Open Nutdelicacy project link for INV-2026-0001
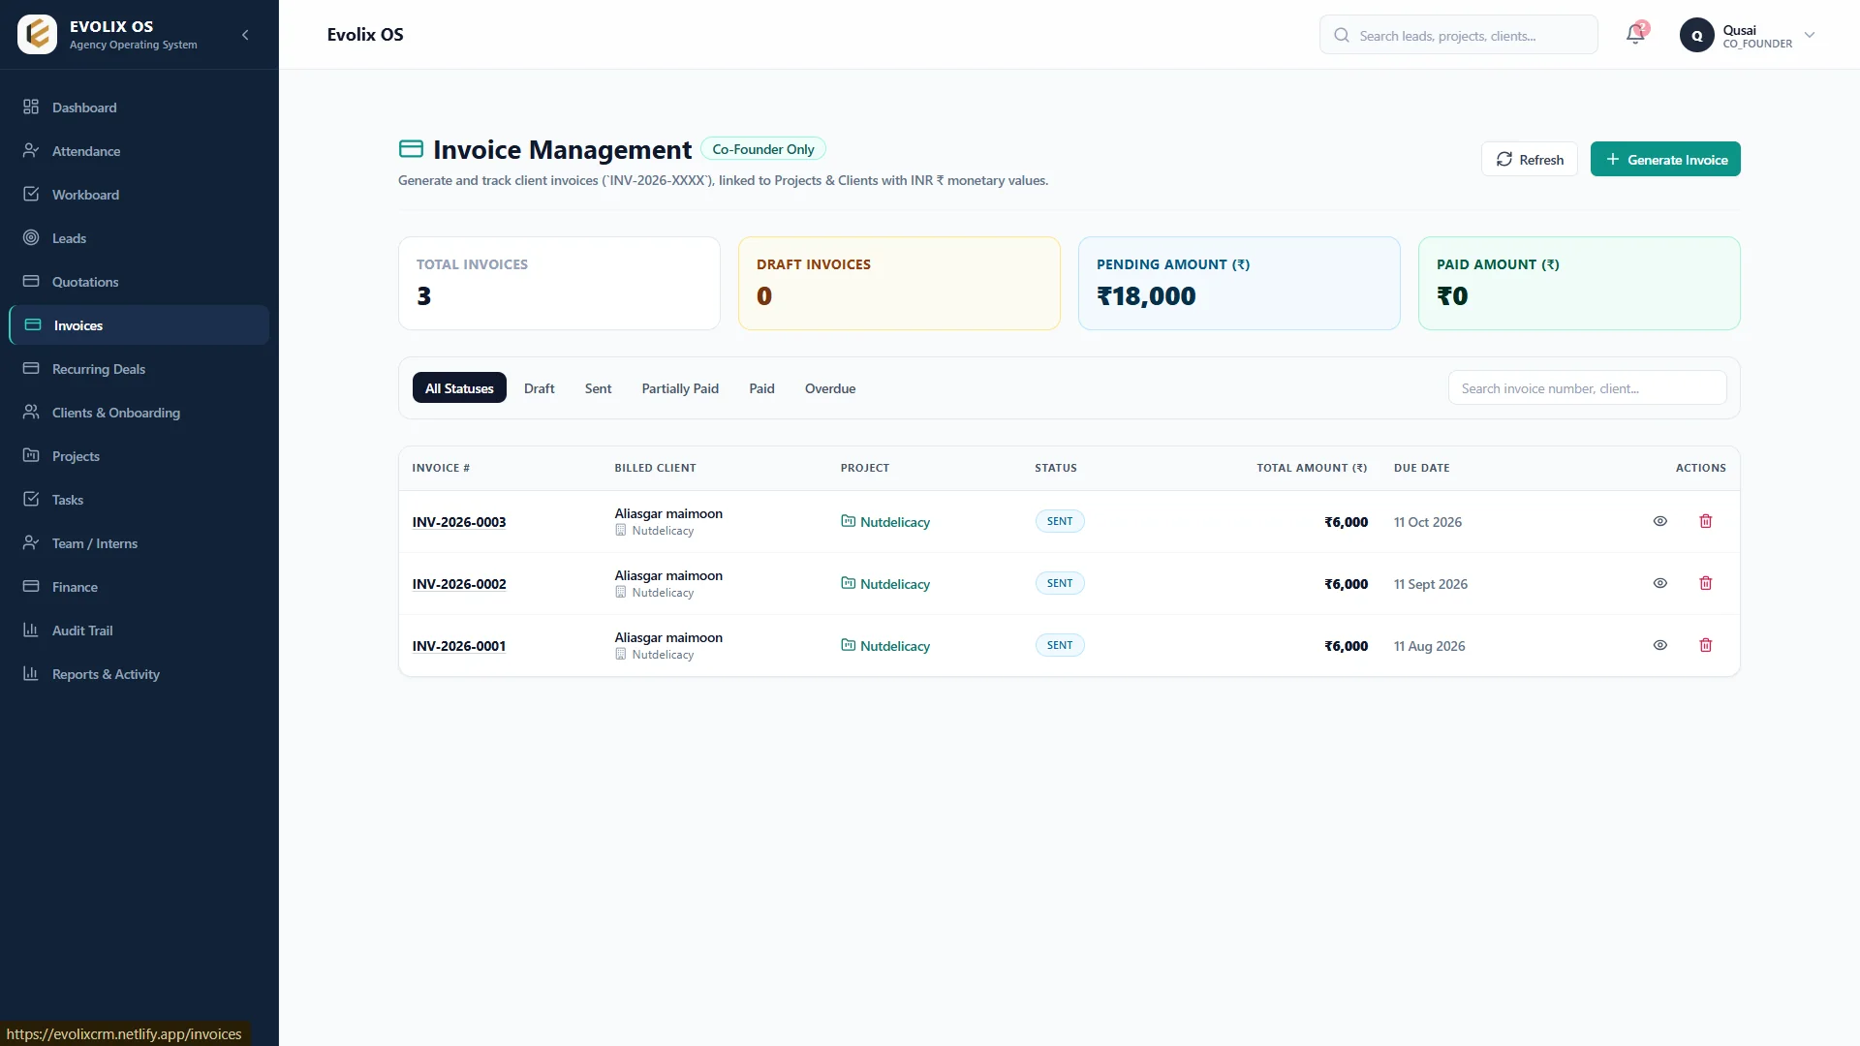Image resolution: width=1860 pixels, height=1046 pixels. (885, 646)
